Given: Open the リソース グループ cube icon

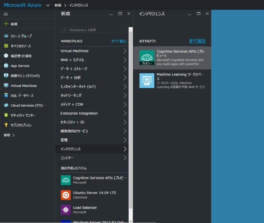Looking at the screenshot, I should pyautogui.click(x=6, y=36).
